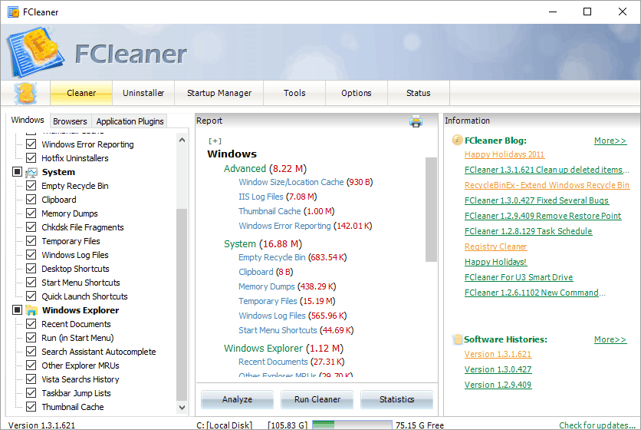
Task: Toggle the Clipboard checkbox
Action: pyautogui.click(x=31, y=200)
